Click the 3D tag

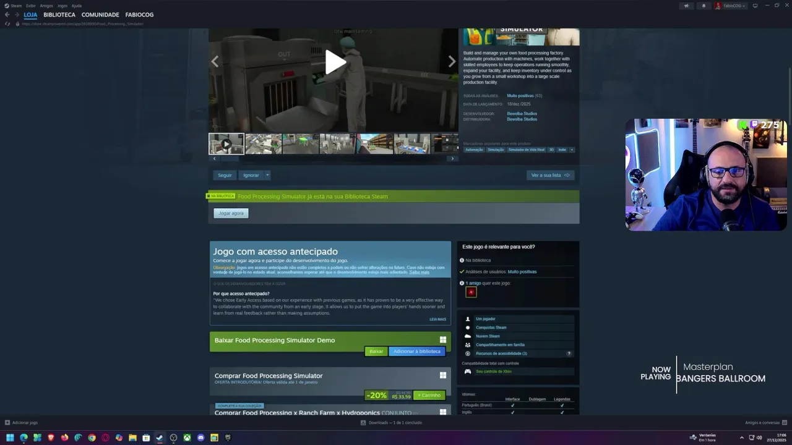(x=551, y=150)
